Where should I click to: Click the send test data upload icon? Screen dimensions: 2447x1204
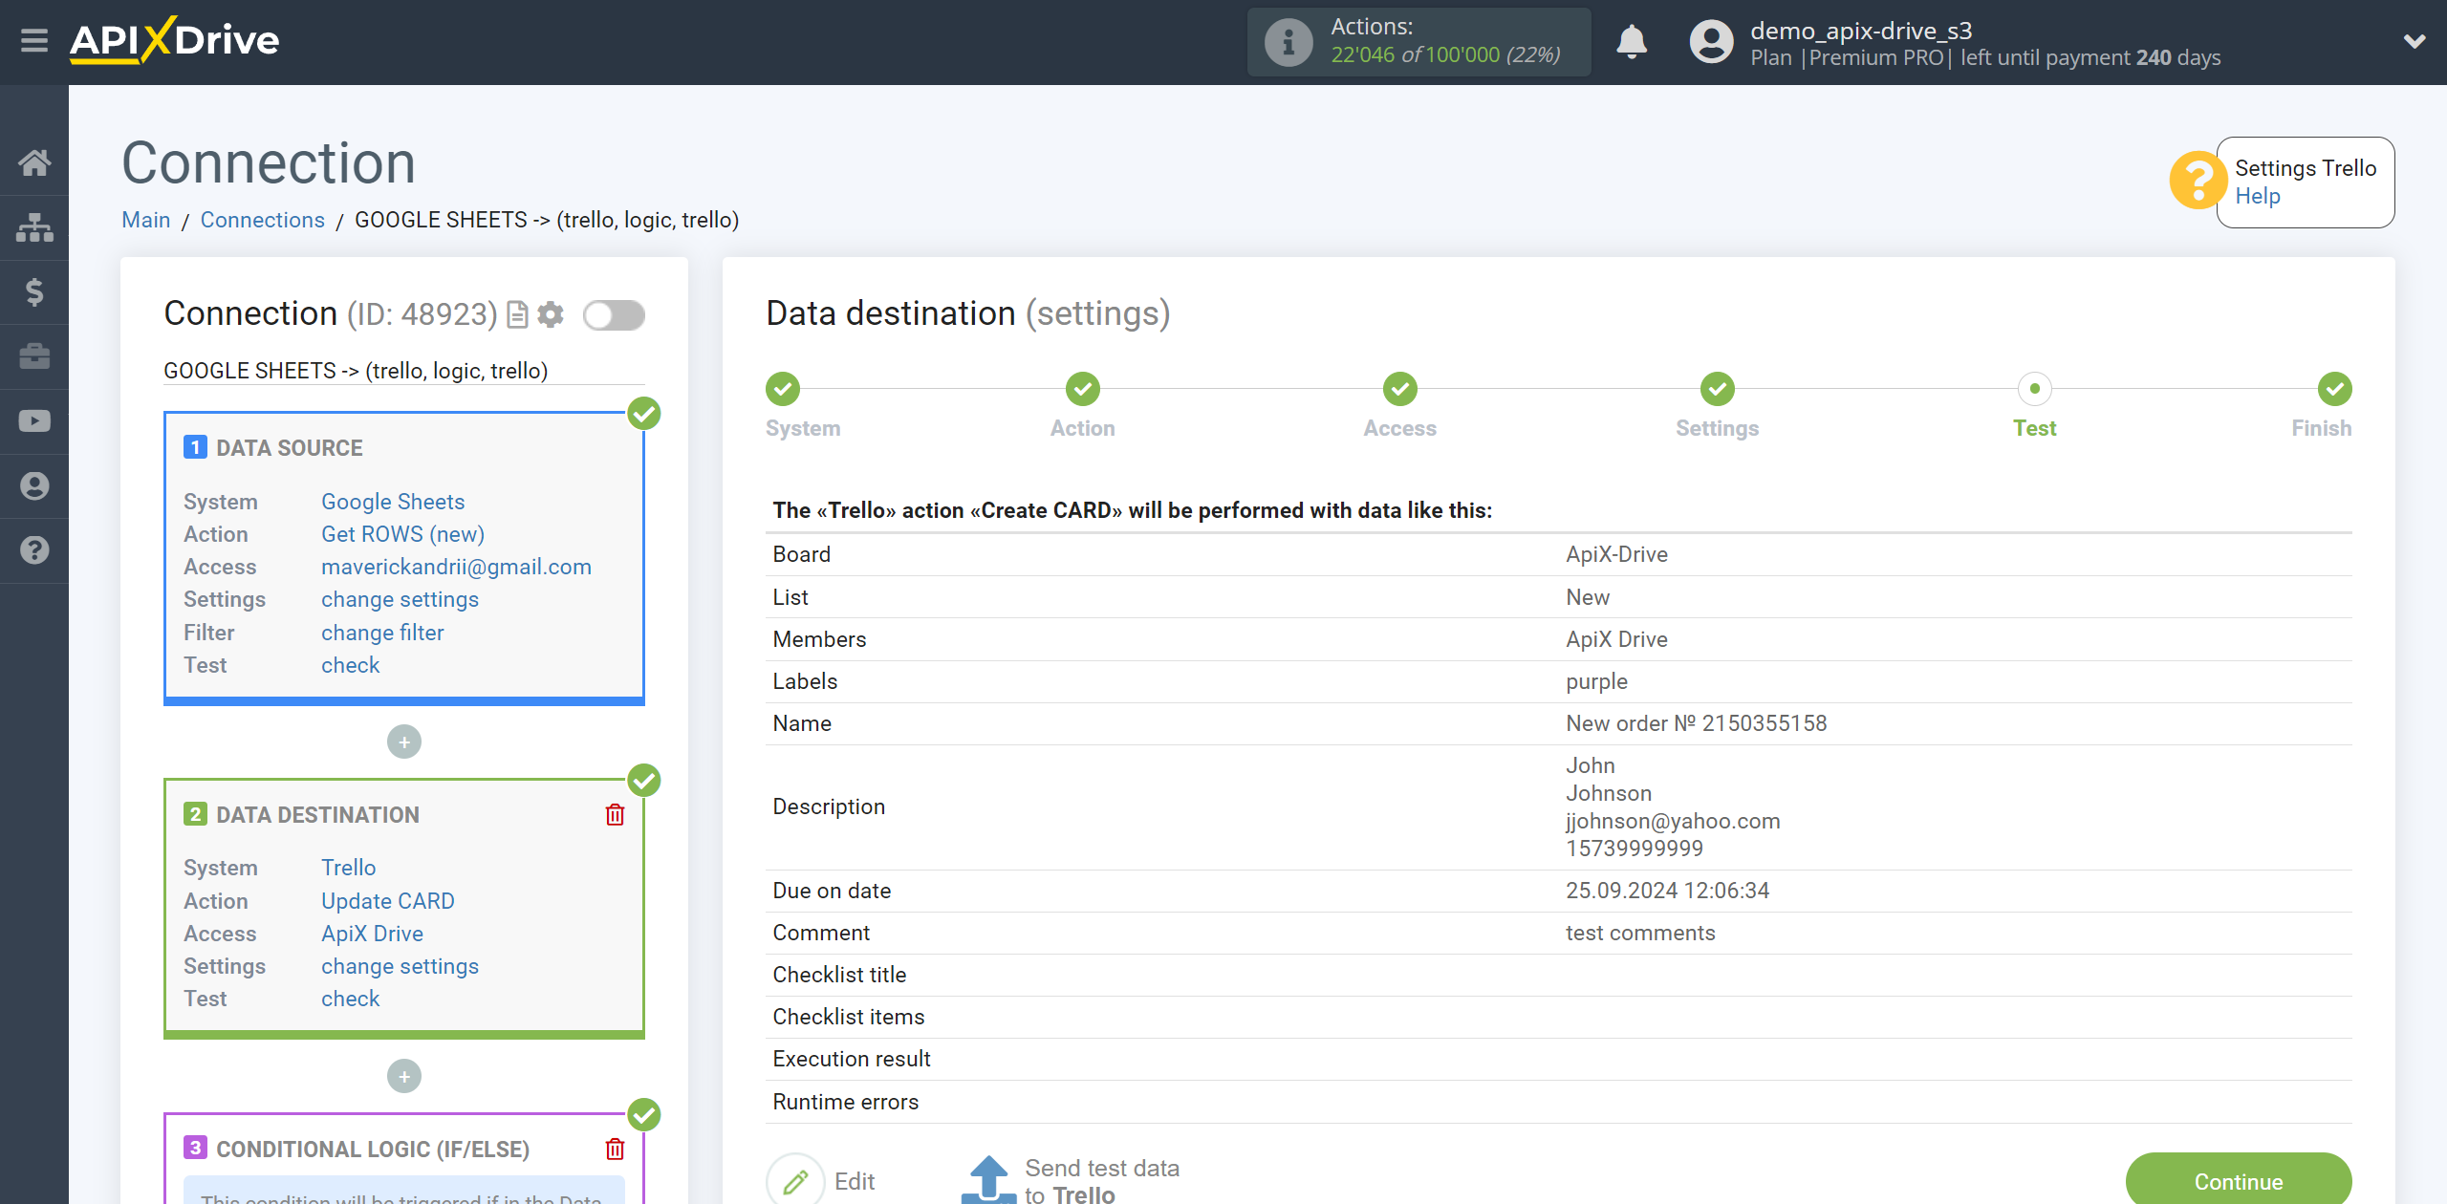tap(988, 1179)
